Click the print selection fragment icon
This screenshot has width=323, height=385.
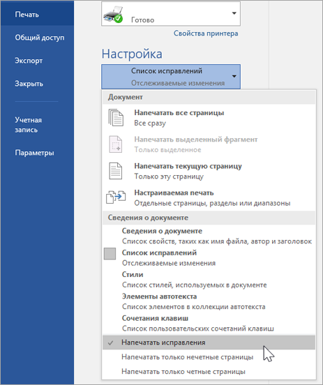tap(115, 144)
